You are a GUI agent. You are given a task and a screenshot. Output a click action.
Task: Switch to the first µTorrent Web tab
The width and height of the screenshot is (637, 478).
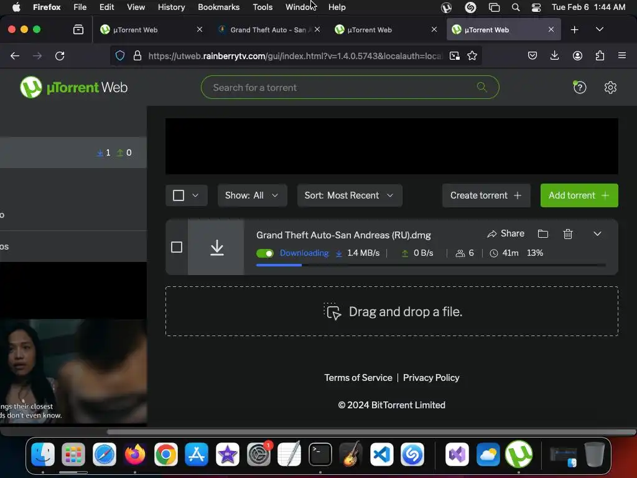[x=151, y=30]
